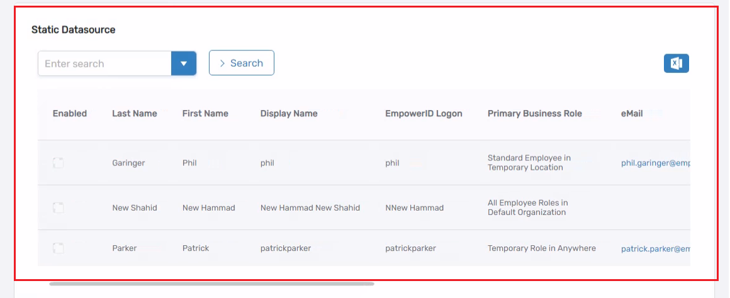The image size is (730, 298).
Task: Select the patrickparker EmpowerID Logon cell
Action: point(410,248)
